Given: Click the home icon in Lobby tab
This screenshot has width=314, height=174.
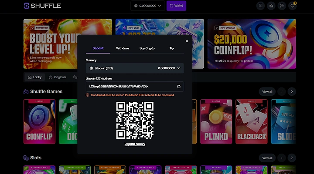Looking at the screenshot, I should [30, 77].
